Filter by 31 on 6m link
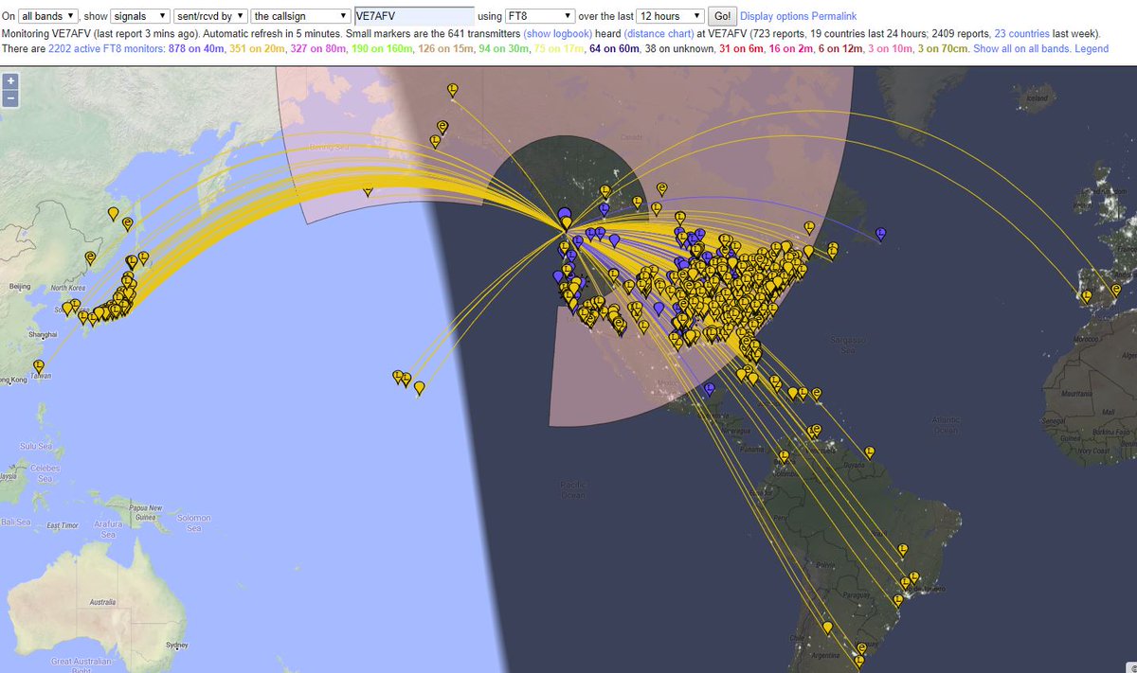Viewport: 1137px width, 673px height. point(741,47)
